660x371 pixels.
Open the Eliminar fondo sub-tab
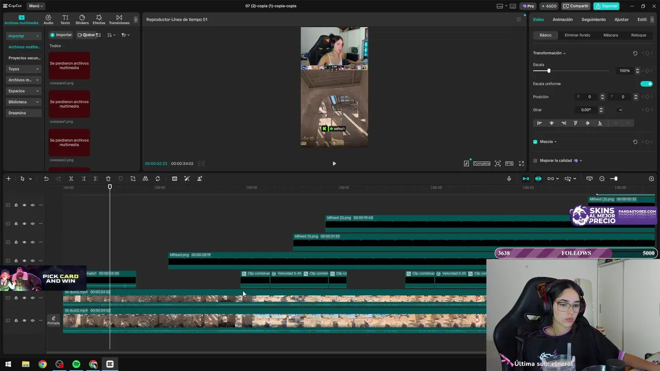point(577,35)
